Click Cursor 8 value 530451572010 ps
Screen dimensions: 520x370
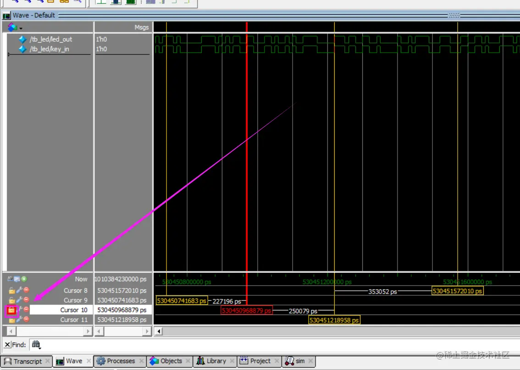pyautogui.click(x=122, y=290)
